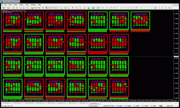Toggle the Terminal window icon

[24, 8]
